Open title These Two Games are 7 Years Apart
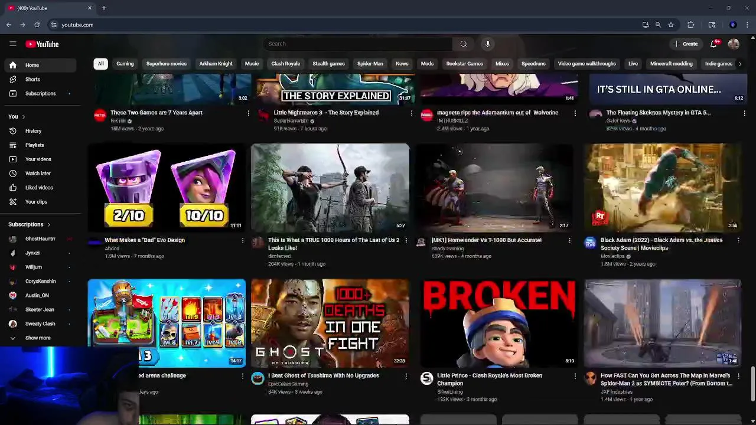This screenshot has height=425, width=756. [157, 113]
